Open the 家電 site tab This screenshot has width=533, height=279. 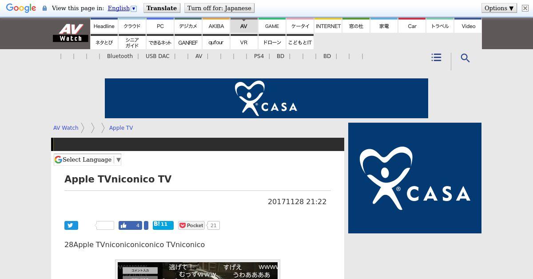pos(384,26)
